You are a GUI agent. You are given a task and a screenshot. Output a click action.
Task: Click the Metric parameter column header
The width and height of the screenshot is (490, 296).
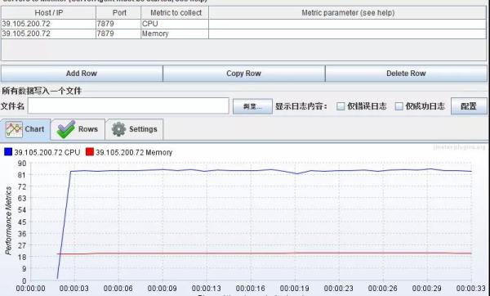click(x=348, y=13)
